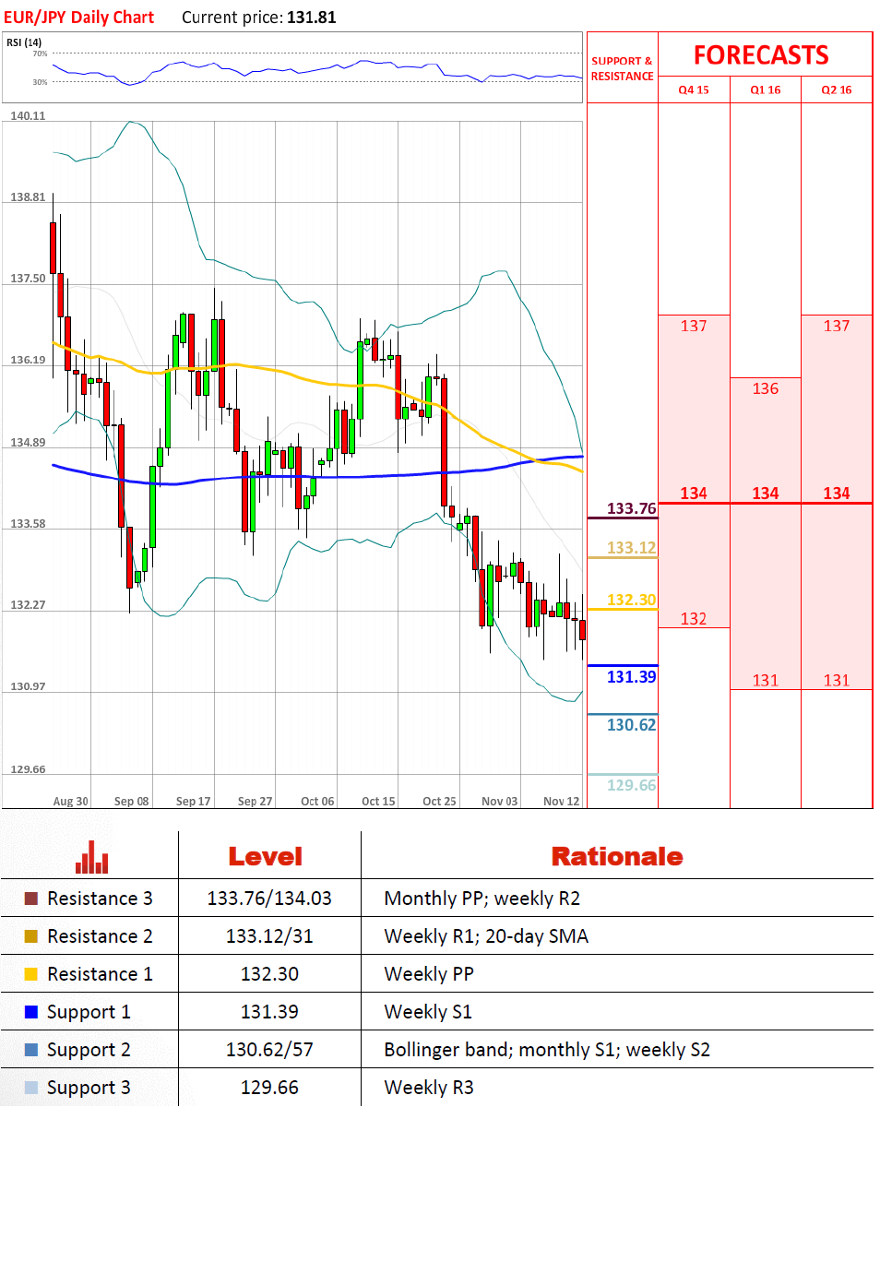Click the 134.89 price axis label

click(x=28, y=443)
